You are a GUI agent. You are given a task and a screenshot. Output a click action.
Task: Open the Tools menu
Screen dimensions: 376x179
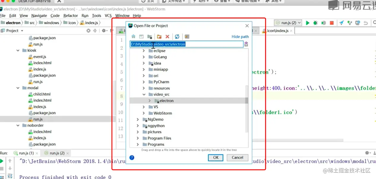[x=97, y=15]
